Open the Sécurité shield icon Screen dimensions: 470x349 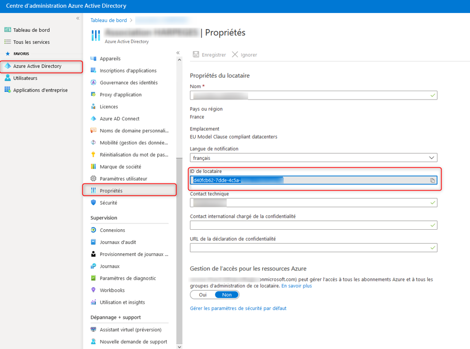(x=94, y=203)
